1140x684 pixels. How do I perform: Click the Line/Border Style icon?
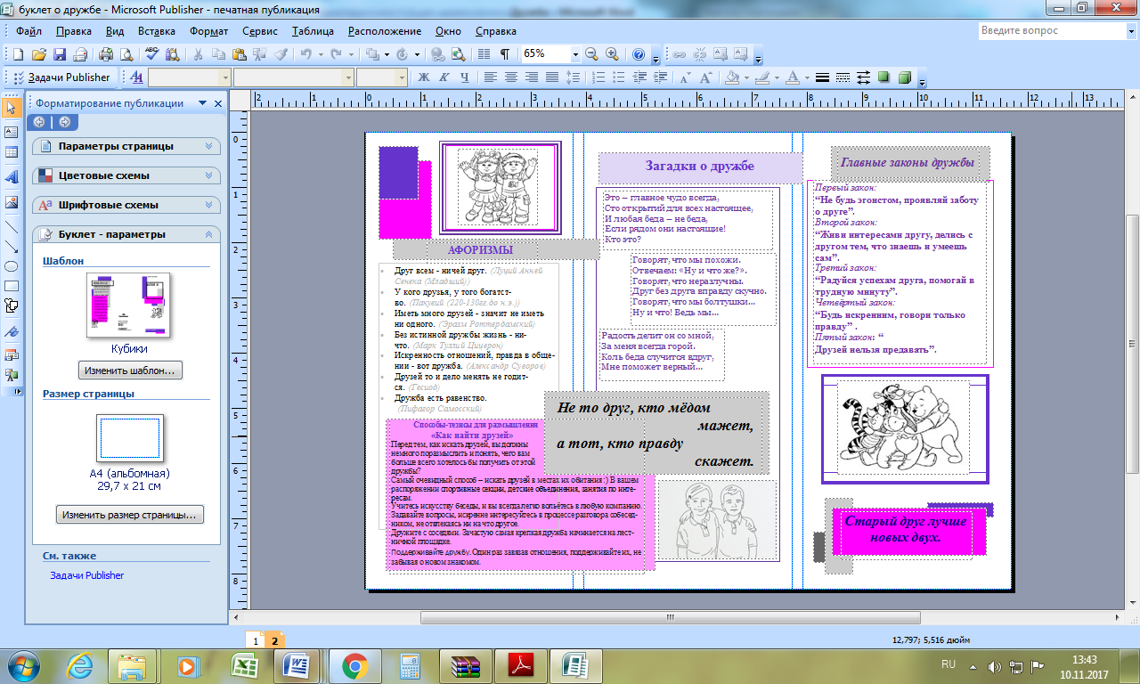click(x=822, y=77)
